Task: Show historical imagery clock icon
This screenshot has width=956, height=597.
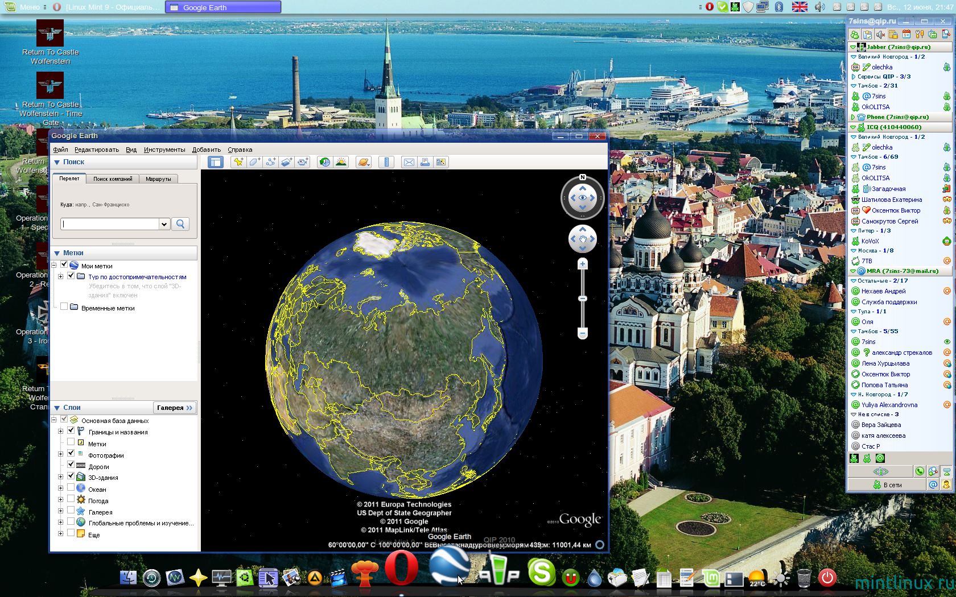Action: coord(325,162)
